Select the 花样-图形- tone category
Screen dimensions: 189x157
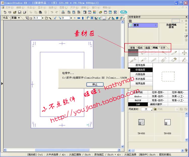[x=158, y=92]
